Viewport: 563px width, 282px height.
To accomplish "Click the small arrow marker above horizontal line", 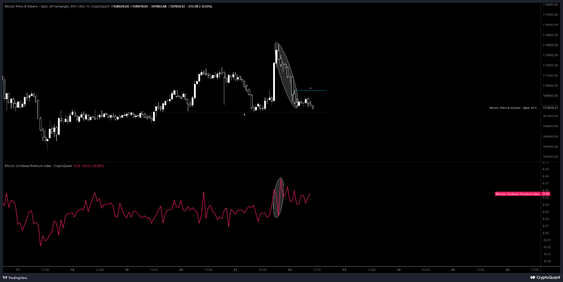I will (x=310, y=88).
